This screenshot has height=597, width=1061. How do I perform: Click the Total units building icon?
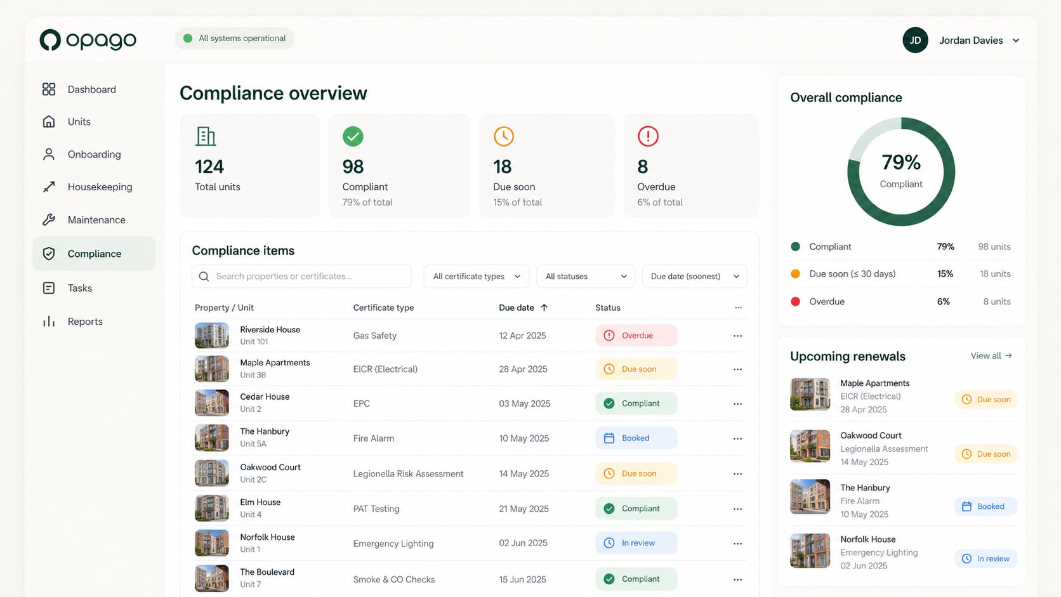click(206, 136)
